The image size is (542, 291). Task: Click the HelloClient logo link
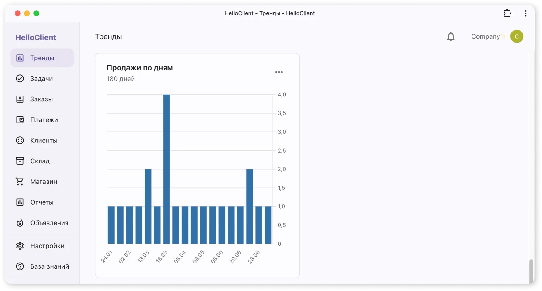point(36,37)
